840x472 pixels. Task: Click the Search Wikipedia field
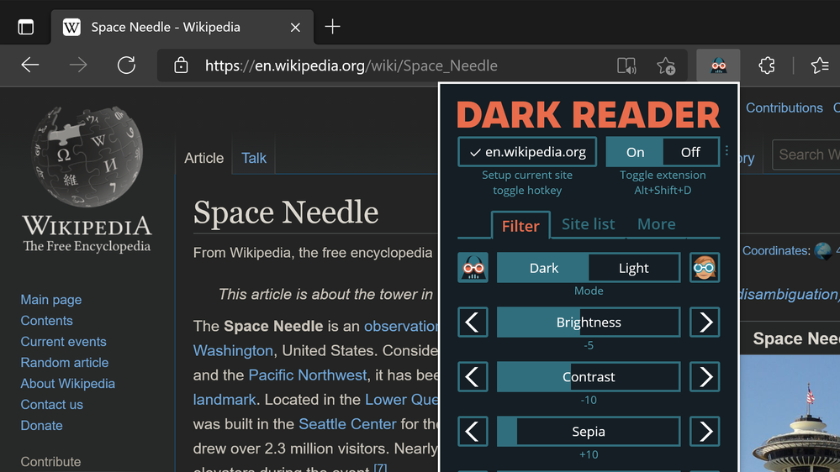806,155
